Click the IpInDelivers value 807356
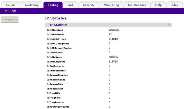 [x=113, y=57]
